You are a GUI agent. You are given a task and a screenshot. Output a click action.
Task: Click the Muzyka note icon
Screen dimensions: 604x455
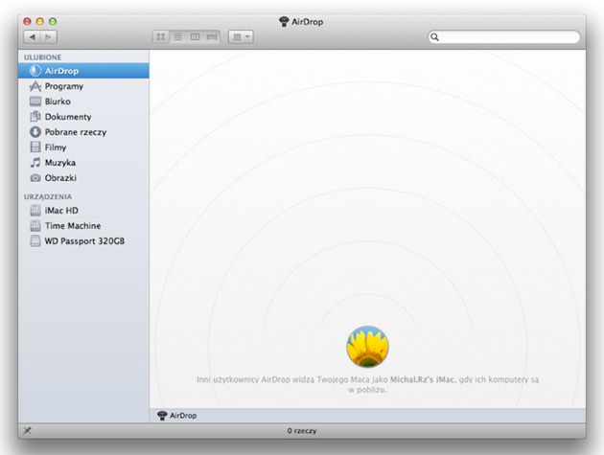coord(35,163)
